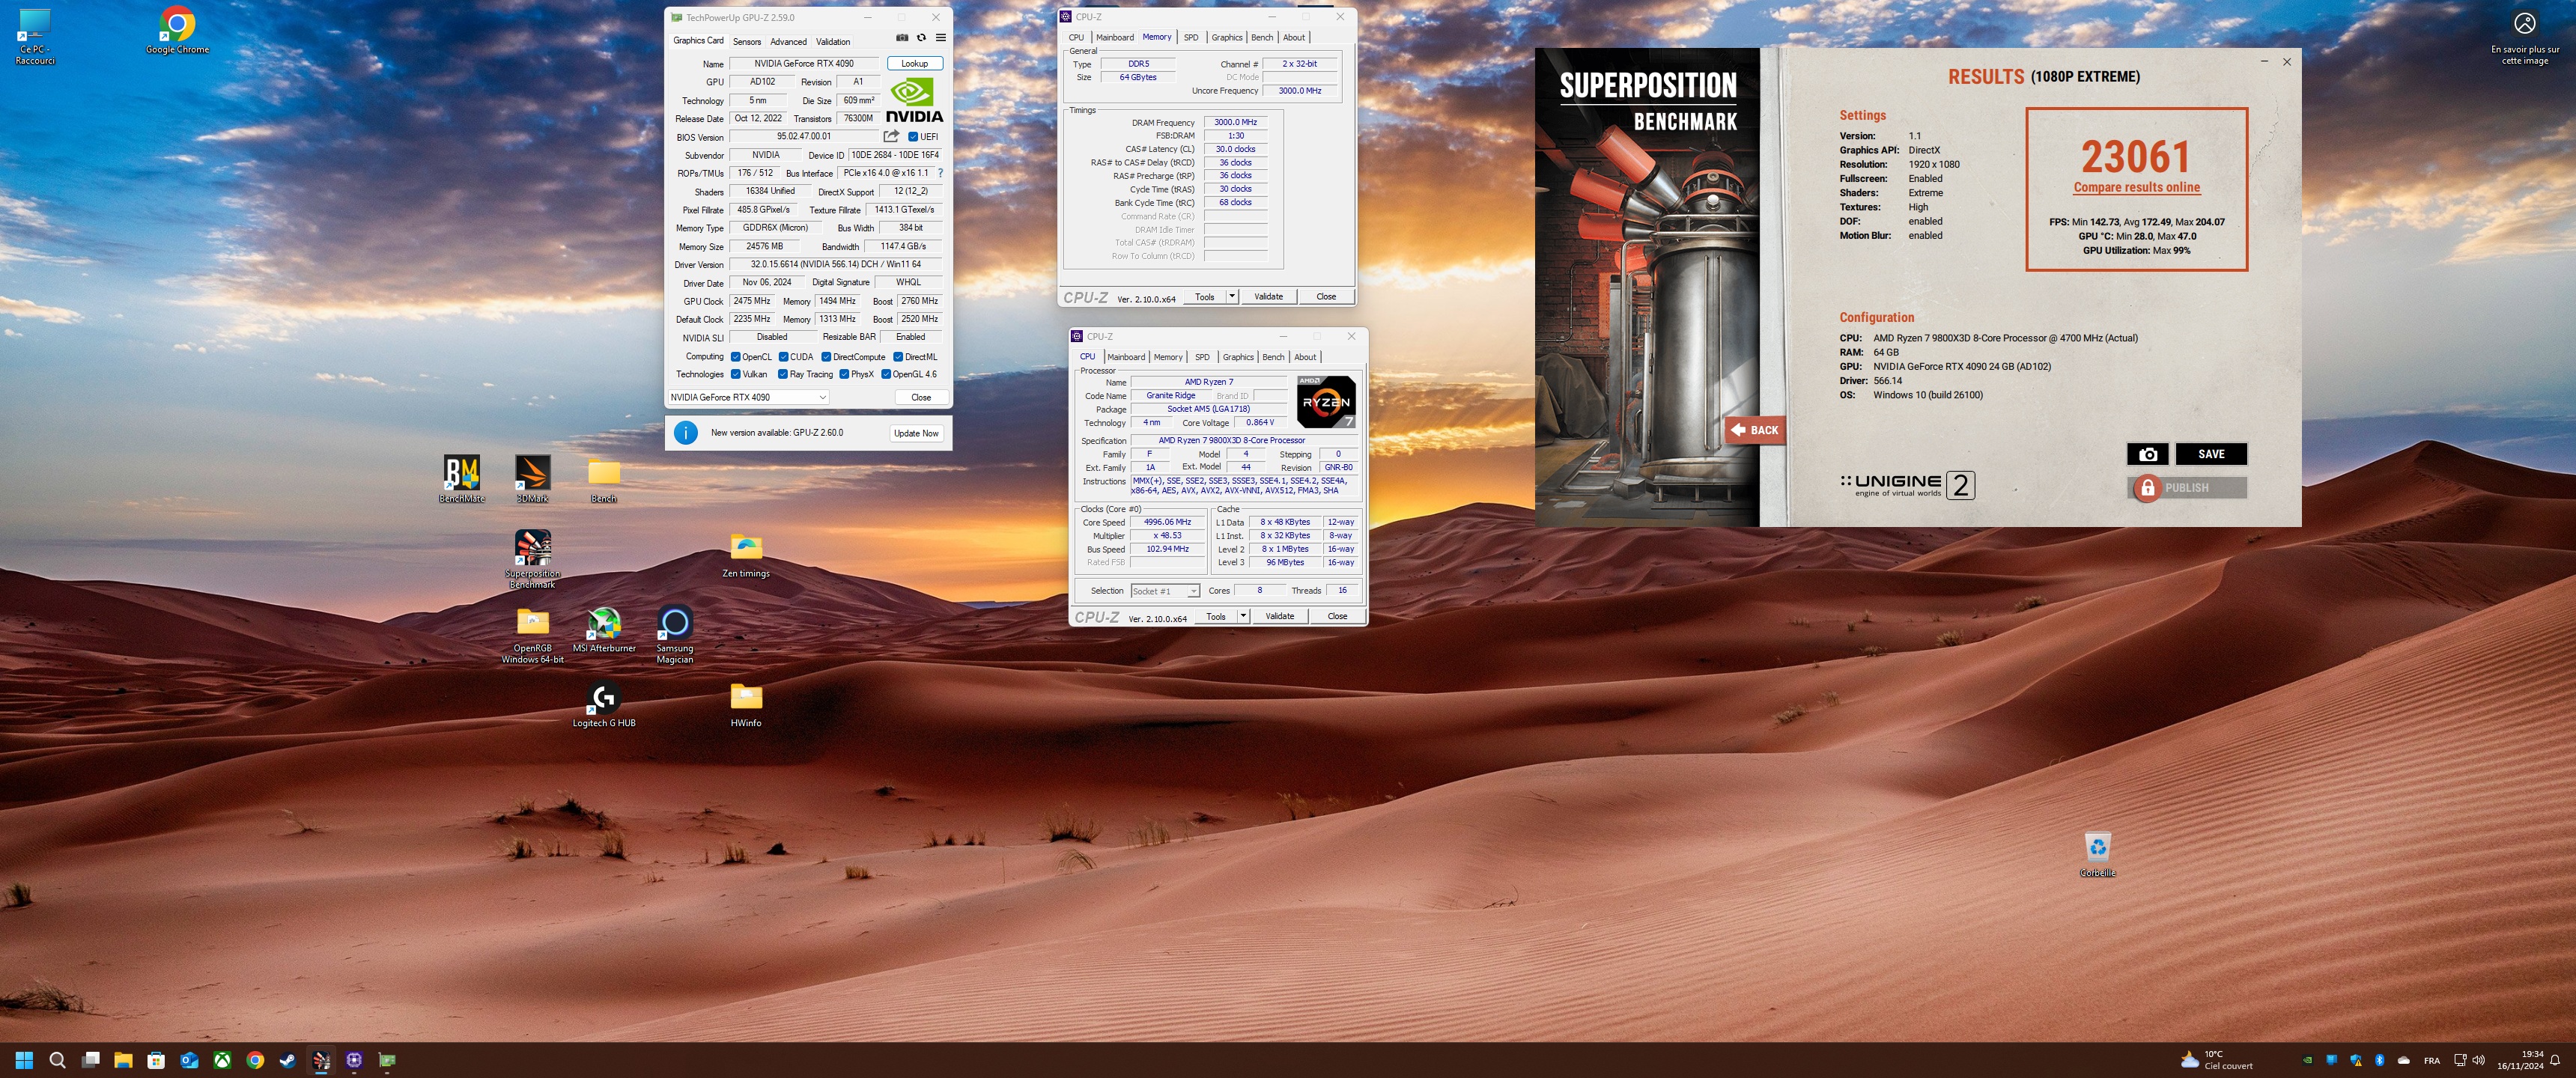Screen dimensions: 2576x1078
Task: Click the GPU-Z refresh icon
Action: coord(921,38)
